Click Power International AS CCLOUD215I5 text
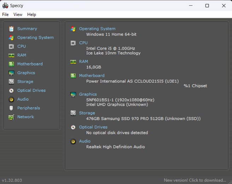Image resolution: width=232 pixels, height=184 pixels. 132,81
